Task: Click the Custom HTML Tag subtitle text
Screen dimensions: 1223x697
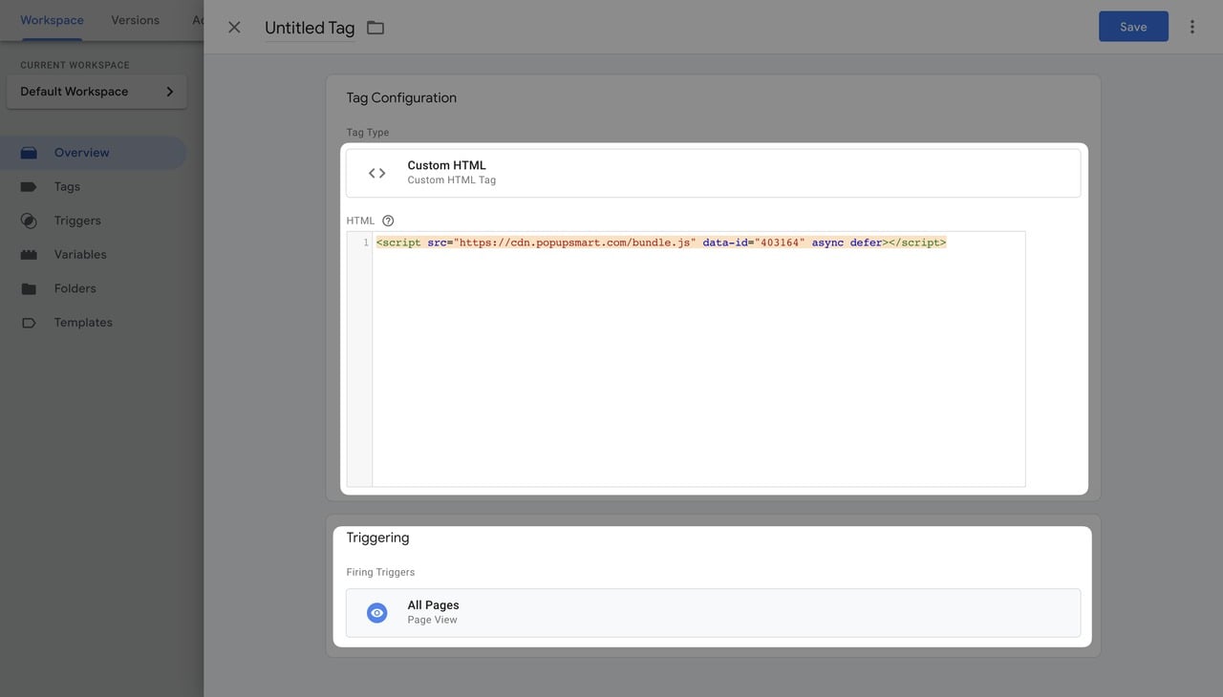Action: pyautogui.click(x=452, y=180)
